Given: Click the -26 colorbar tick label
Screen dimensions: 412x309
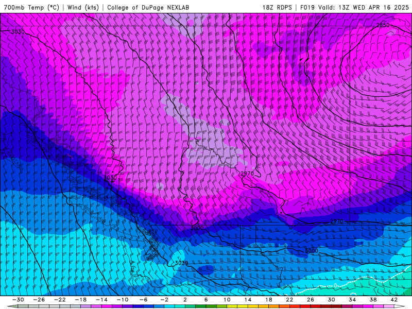Looking at the screenshot, I should click(39, 300).
